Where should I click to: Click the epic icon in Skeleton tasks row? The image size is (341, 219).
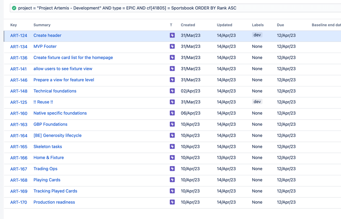172,147
